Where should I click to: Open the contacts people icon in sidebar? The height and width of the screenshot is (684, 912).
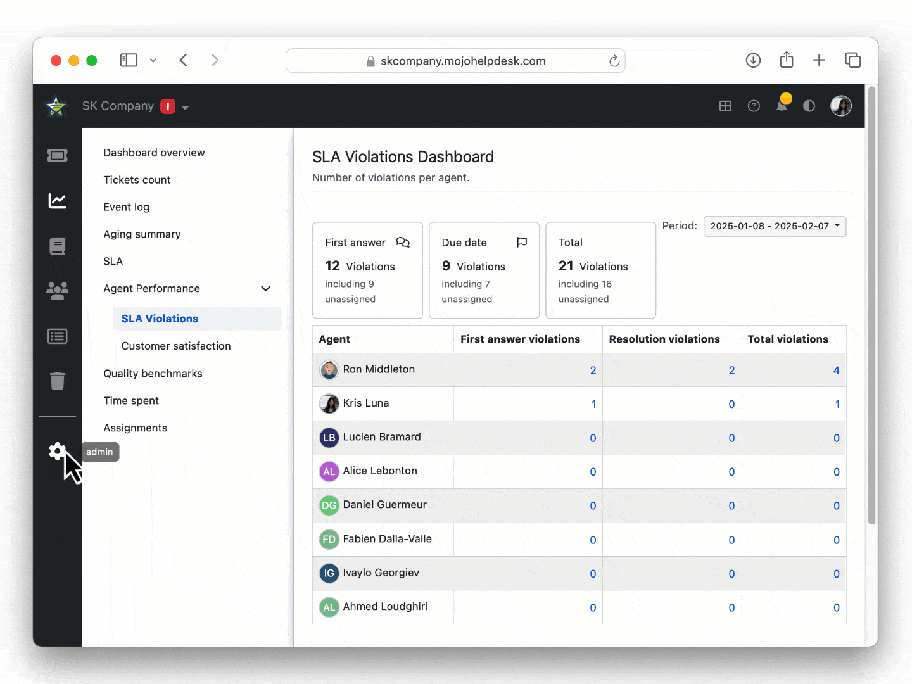[x=58, y=291]
